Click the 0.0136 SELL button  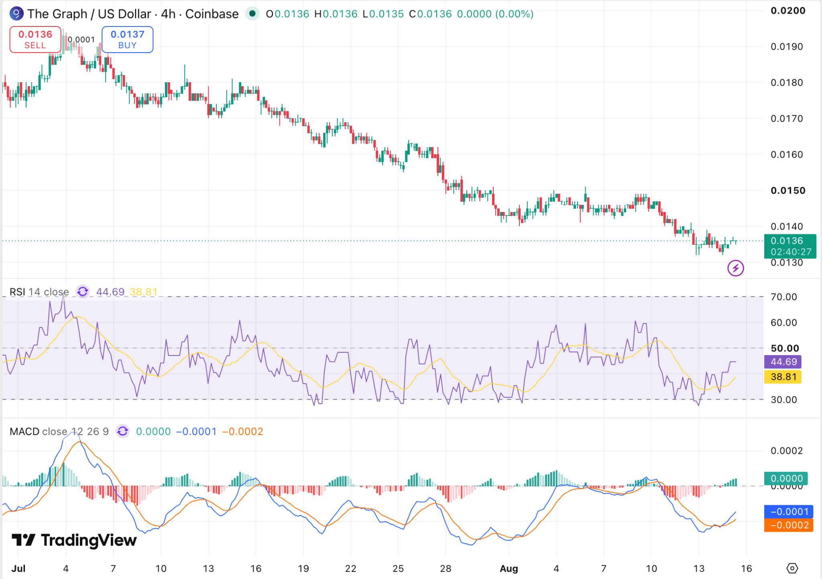(x=35, y=39)
